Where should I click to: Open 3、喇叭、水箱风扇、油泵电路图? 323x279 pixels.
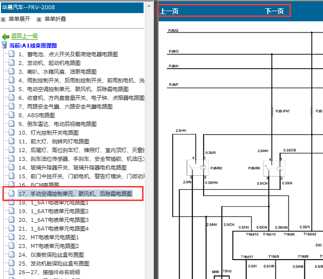(58, 72)
